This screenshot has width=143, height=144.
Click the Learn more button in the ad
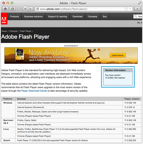pyautogui.click(x=118, y=55)
